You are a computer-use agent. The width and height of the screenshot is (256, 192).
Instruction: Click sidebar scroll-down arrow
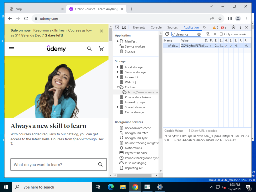coord(160,171)
